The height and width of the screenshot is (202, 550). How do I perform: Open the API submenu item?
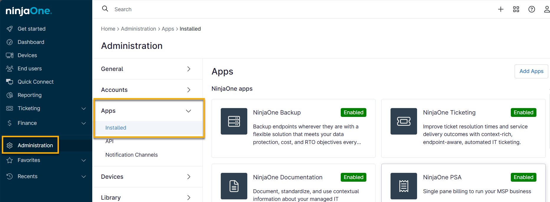click(109, 141)
